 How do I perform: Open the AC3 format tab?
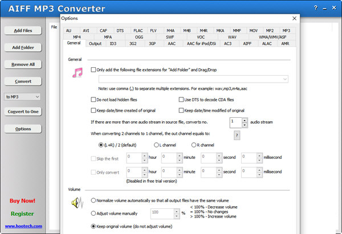(227, 44)
